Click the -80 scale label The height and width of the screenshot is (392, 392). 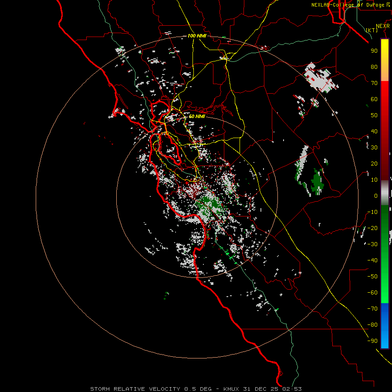click(372, 325)
